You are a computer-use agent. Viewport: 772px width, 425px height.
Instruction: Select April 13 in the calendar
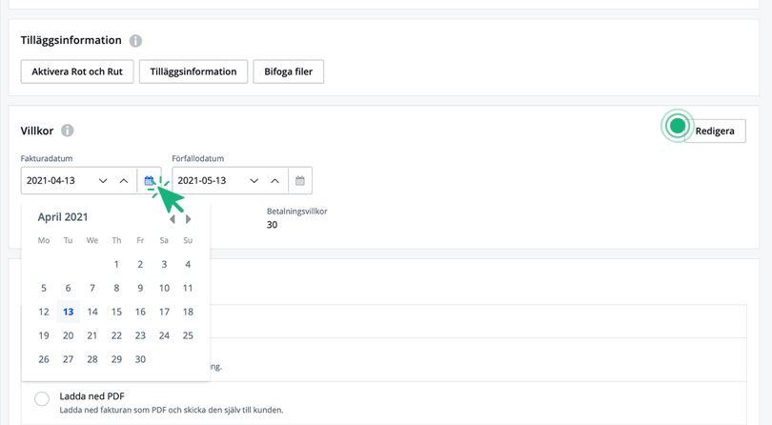(x=68, y=312)
